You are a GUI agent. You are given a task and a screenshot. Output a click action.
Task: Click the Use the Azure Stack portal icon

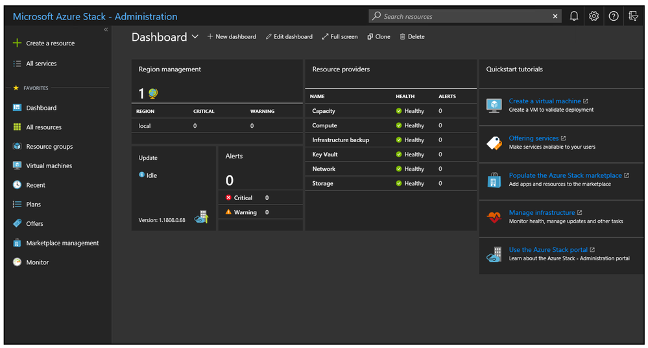[494, 254]
